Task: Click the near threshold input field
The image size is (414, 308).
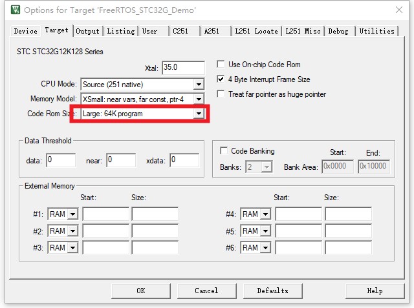Action: pos(121,160)
